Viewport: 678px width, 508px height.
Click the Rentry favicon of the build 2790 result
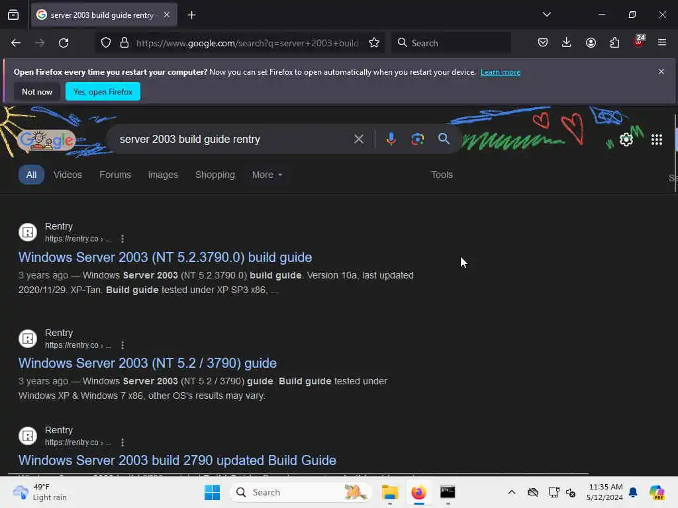(28, 436)
